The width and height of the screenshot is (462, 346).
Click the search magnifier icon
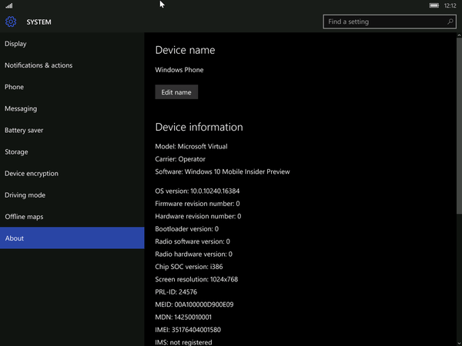(450, 22)
